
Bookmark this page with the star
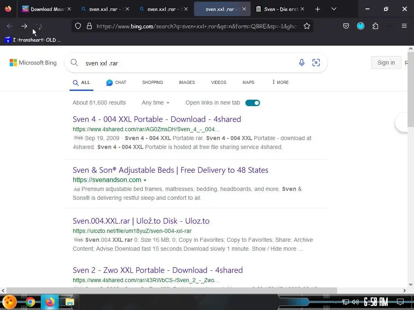(x=306, y=26)
